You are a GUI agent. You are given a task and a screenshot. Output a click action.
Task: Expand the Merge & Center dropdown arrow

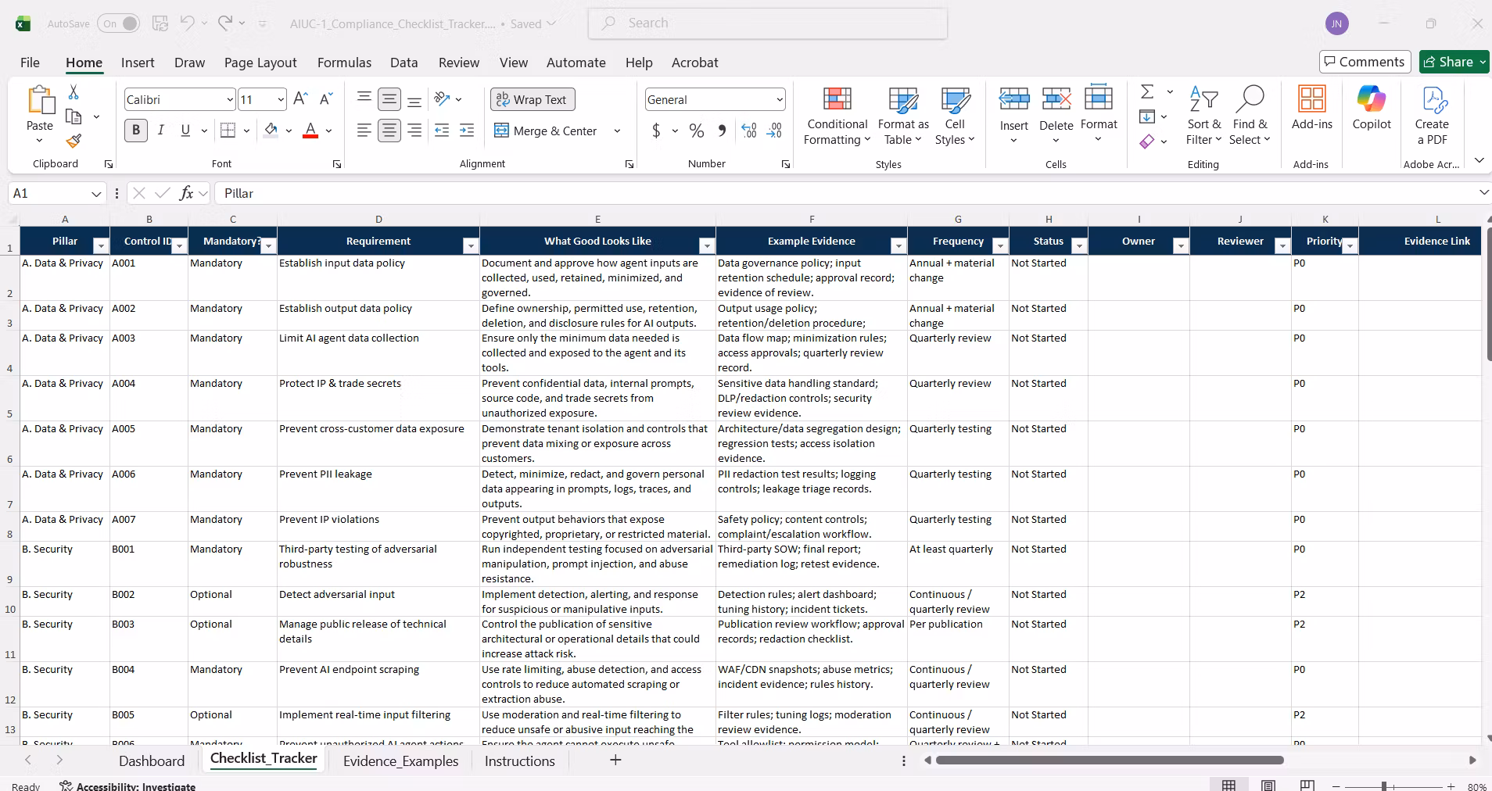tap(617, 131)
